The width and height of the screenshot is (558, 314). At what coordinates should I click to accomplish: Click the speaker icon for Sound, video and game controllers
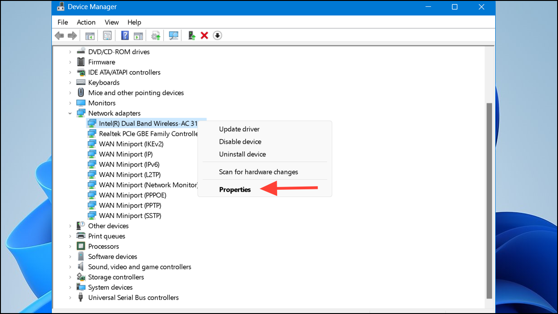click(x=81, y=267)
